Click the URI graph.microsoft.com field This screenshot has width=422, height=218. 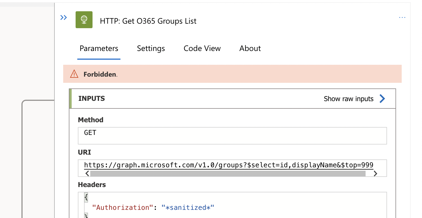pos(232,168)
